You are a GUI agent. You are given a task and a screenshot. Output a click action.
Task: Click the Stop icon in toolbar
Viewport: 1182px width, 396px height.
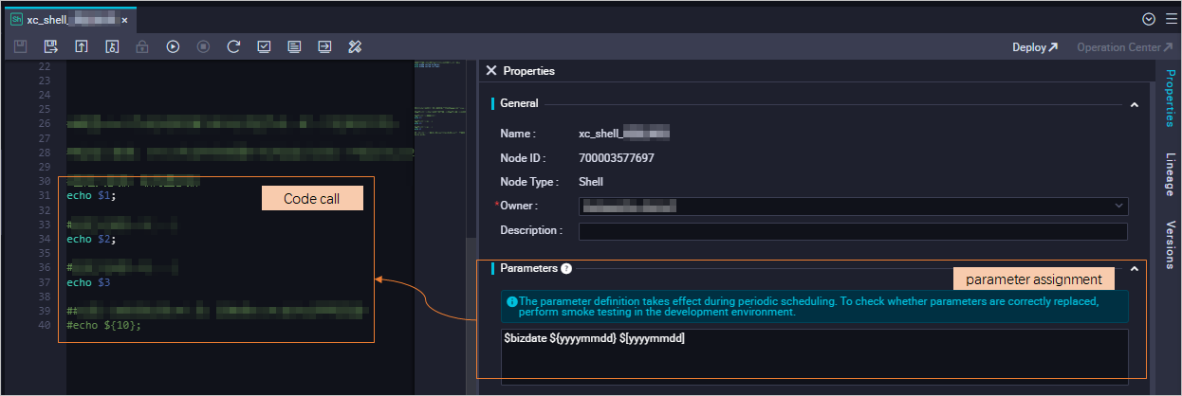point(203,46)
